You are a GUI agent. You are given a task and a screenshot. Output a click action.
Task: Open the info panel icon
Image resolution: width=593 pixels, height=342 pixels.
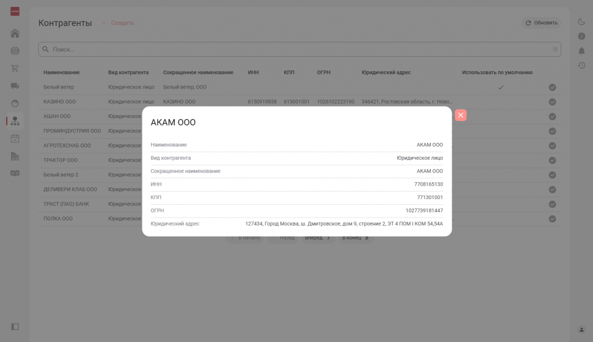pos(581,36)
